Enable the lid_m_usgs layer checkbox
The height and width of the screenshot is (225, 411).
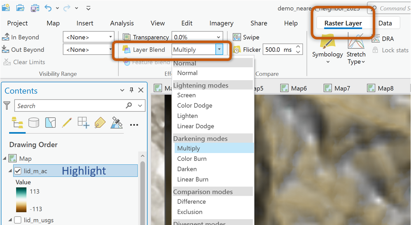click(18, 220)
